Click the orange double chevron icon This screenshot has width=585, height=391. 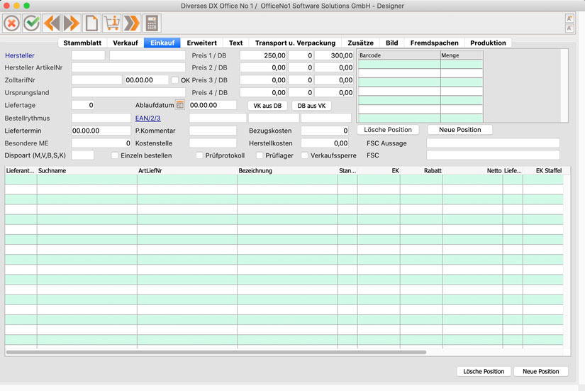coord(132,23)
